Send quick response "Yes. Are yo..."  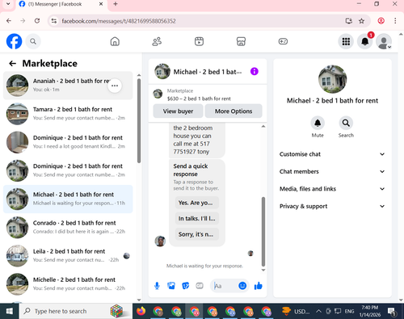(196, 203)
